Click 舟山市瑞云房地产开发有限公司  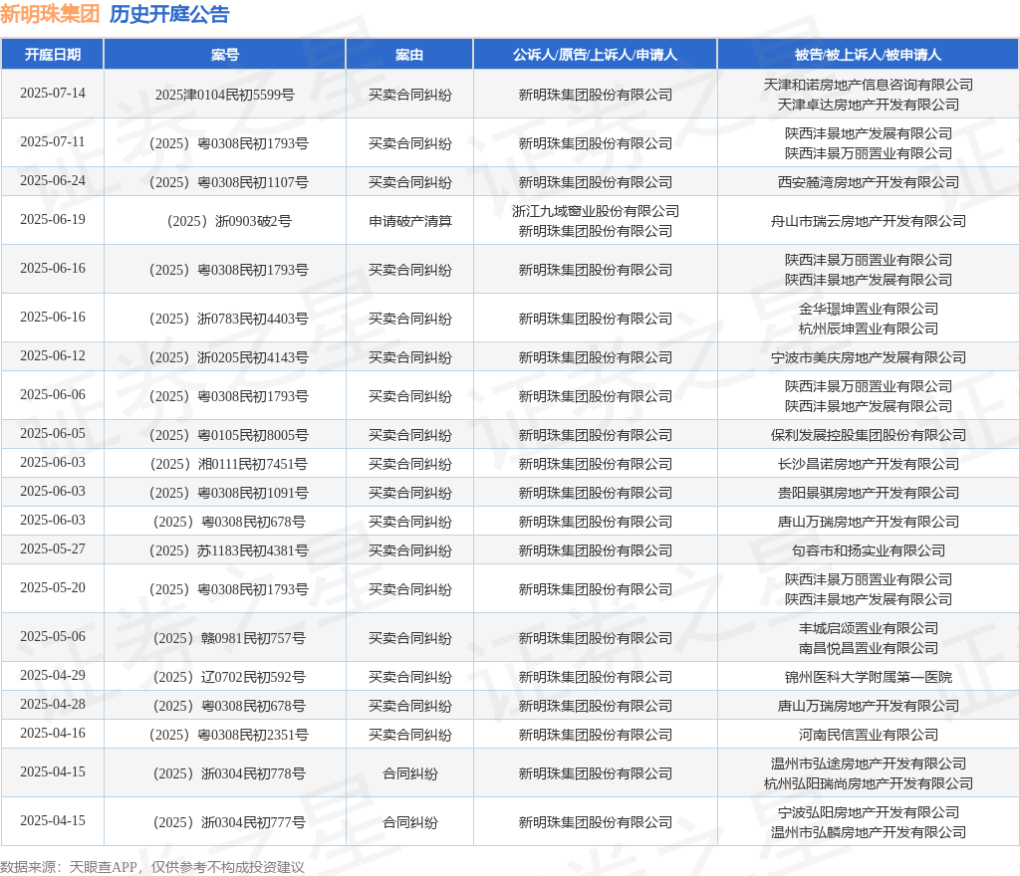click(869, 221)
